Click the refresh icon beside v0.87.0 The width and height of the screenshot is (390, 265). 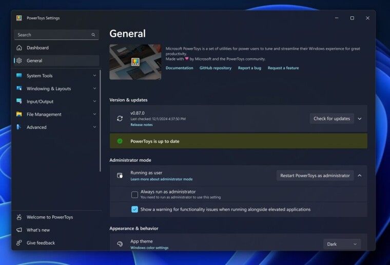[x=120, y=119]
